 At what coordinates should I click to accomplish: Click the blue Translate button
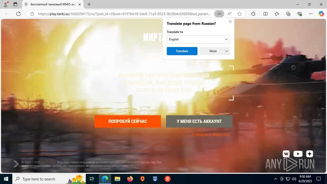coord(182,51)
